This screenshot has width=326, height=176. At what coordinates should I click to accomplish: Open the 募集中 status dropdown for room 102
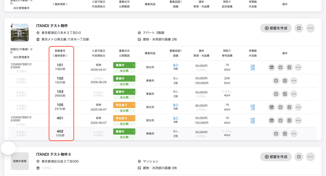(x=124, y=79)
